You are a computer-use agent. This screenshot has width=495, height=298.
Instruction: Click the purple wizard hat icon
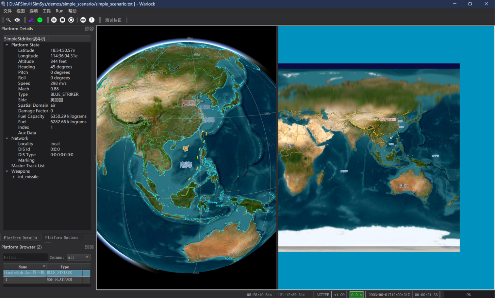(31, 20)
